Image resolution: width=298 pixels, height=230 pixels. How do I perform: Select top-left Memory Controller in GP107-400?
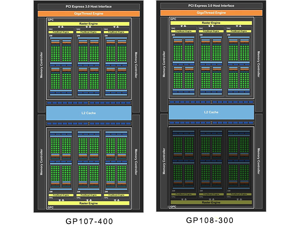click(41, 65)
